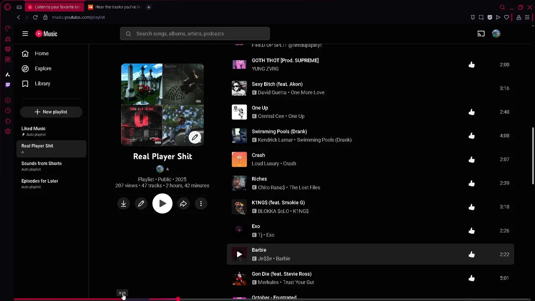Toggle like on Barbie track
Viewport: 535px width, 301px height.
[x=471, y=254]
